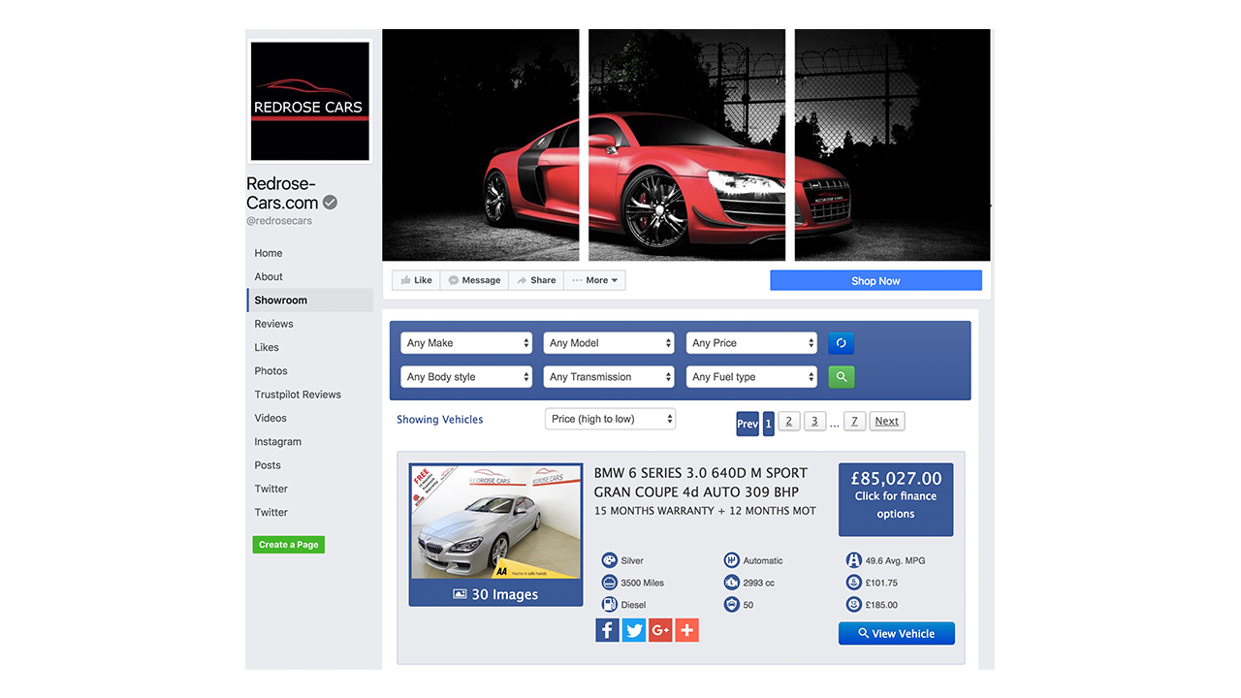Click the 2993 cc engine icon

point(731,583)
